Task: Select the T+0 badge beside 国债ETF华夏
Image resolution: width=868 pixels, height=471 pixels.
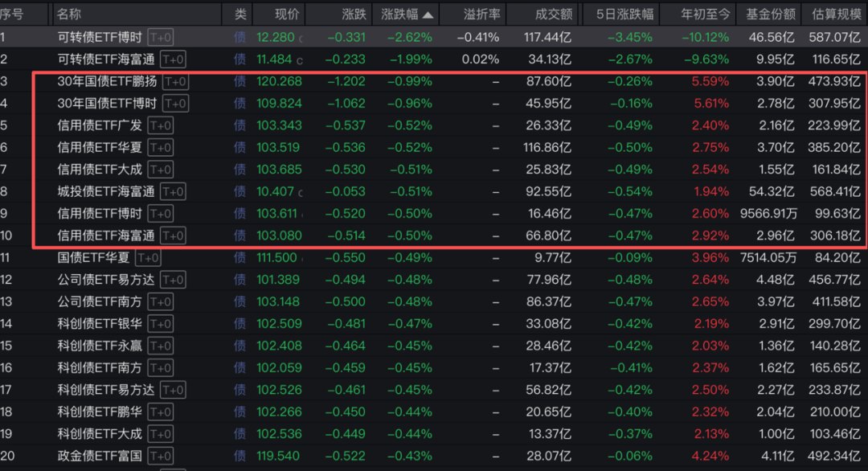Action: 148,257
